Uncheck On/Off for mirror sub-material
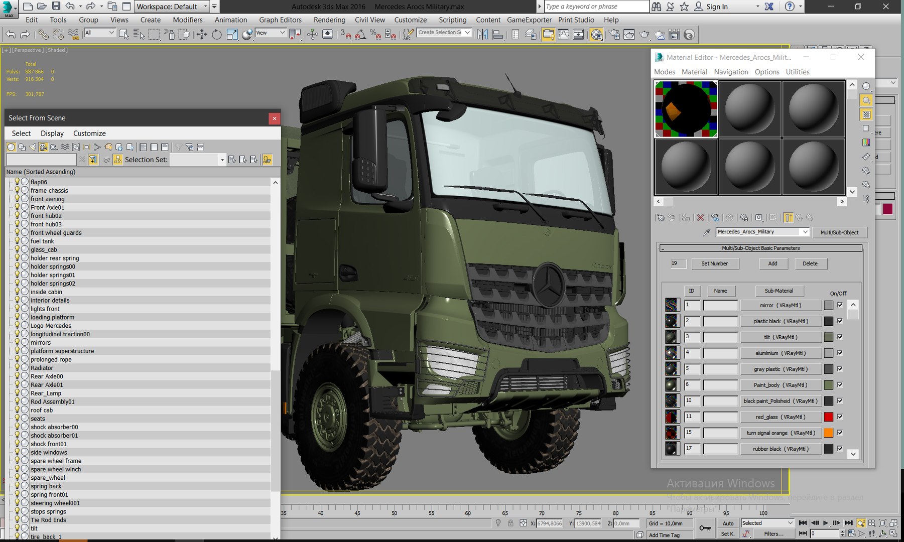Image resolution: width=904 pixels, height=542 pixels. click(840, 305)
